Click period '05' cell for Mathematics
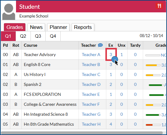This screenshot has height=135, width=167. click(x=5, y=124)
